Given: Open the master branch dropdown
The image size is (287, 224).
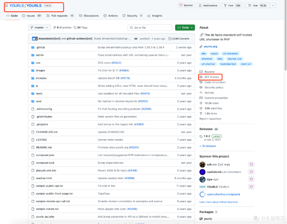Looking at the screenshot, I should pyautogui.click(x=39, y=28).
